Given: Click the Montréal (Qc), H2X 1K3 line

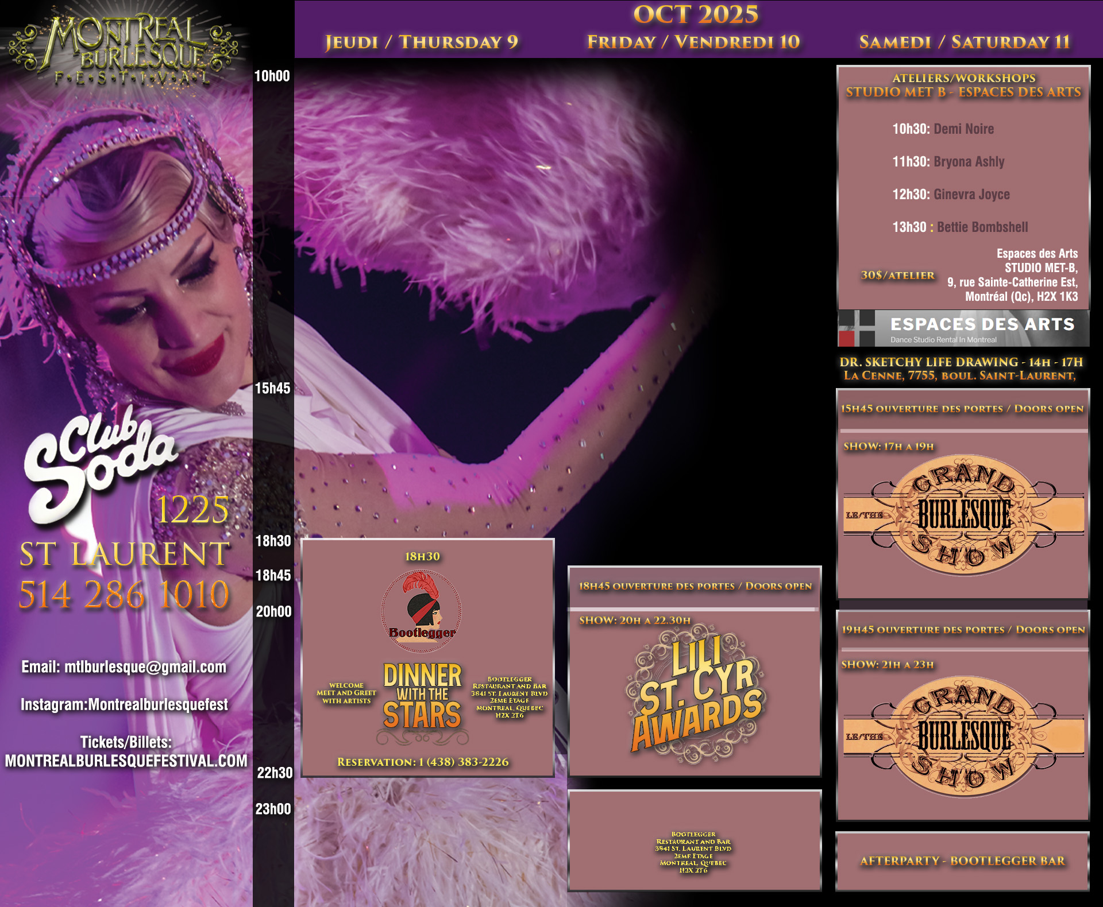Looking at the screenshot, I should coord(1021,297).
